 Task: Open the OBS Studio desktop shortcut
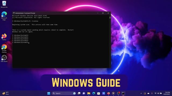pos(4,59)
